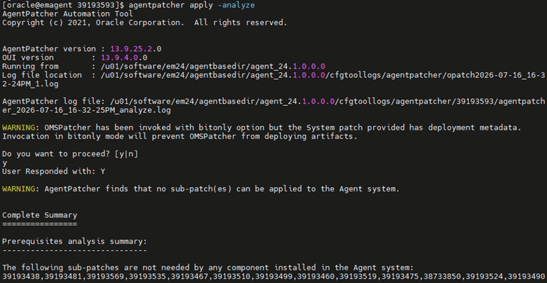Click the shell prompt '[oracle@emagent 39193593]$'
Screen dimensions: 547x283
coord(63,5)
